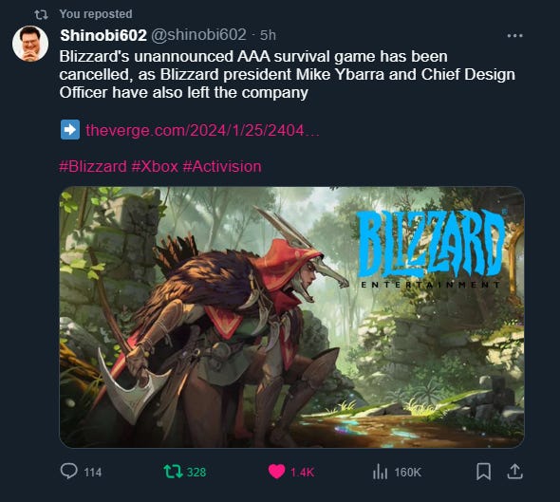View the 114 replies count
This screenshot has width=560, height=502.
[93, 472]
